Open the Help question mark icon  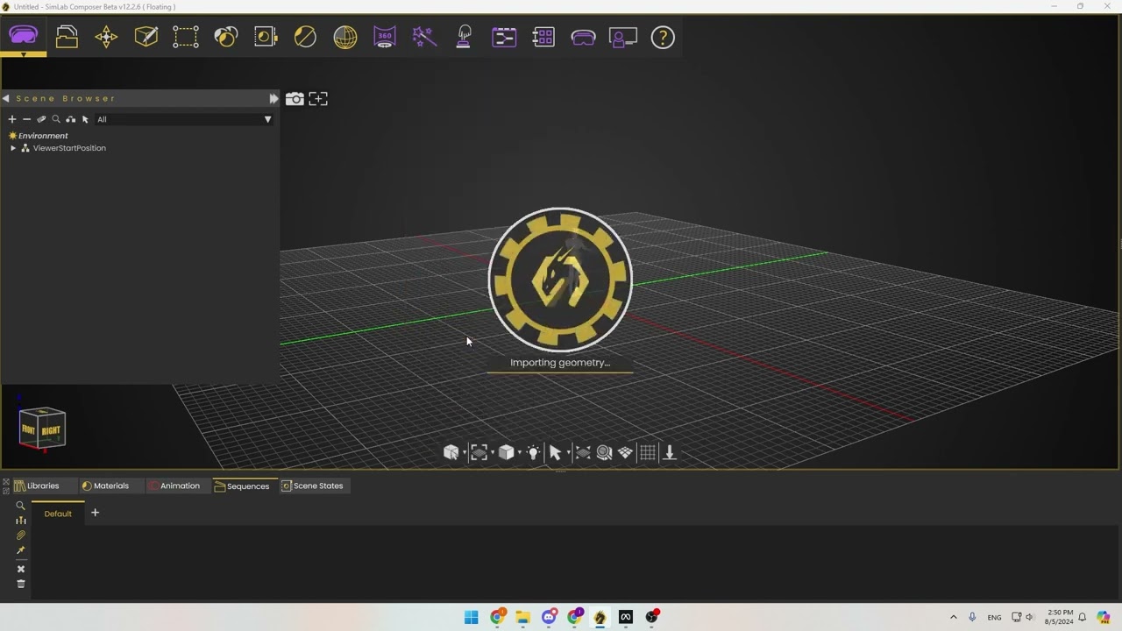coord(663,37)
